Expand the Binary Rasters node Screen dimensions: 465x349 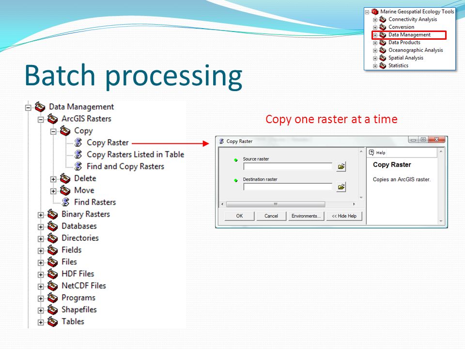point(41,215)
